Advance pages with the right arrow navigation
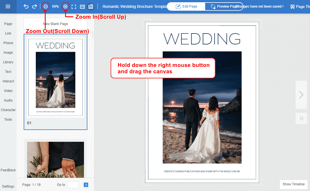 (x=301, y=95)
